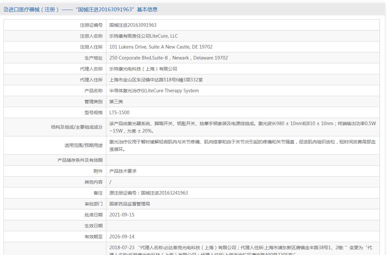Click the 产品名称 label
Viewport: 387px width, 255px height.
[x=93, y=91]
